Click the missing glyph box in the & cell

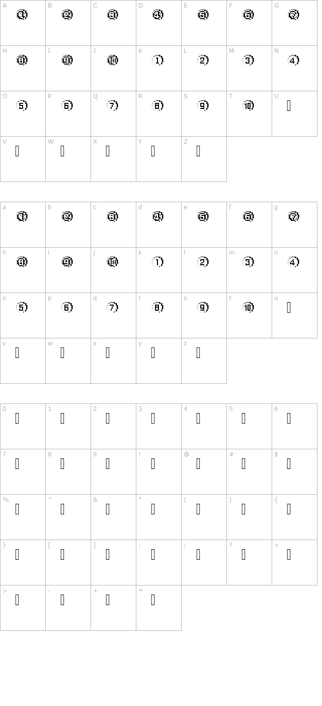point(108,509)
